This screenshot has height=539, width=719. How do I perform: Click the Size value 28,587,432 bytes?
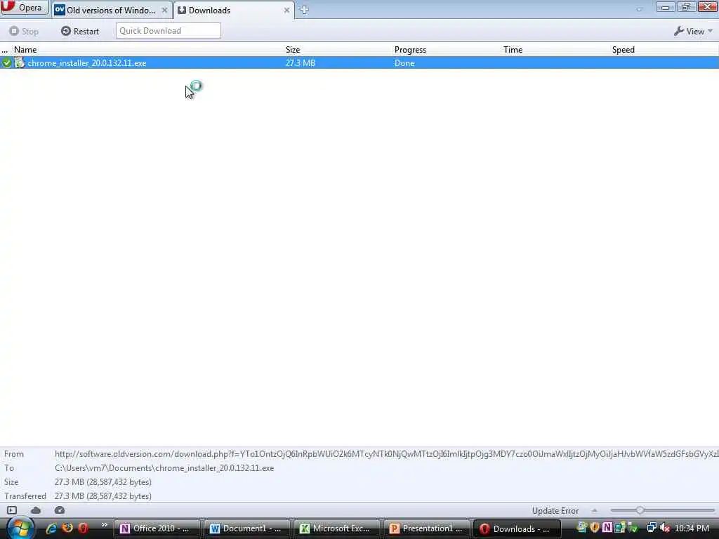[x=103, y=481]
